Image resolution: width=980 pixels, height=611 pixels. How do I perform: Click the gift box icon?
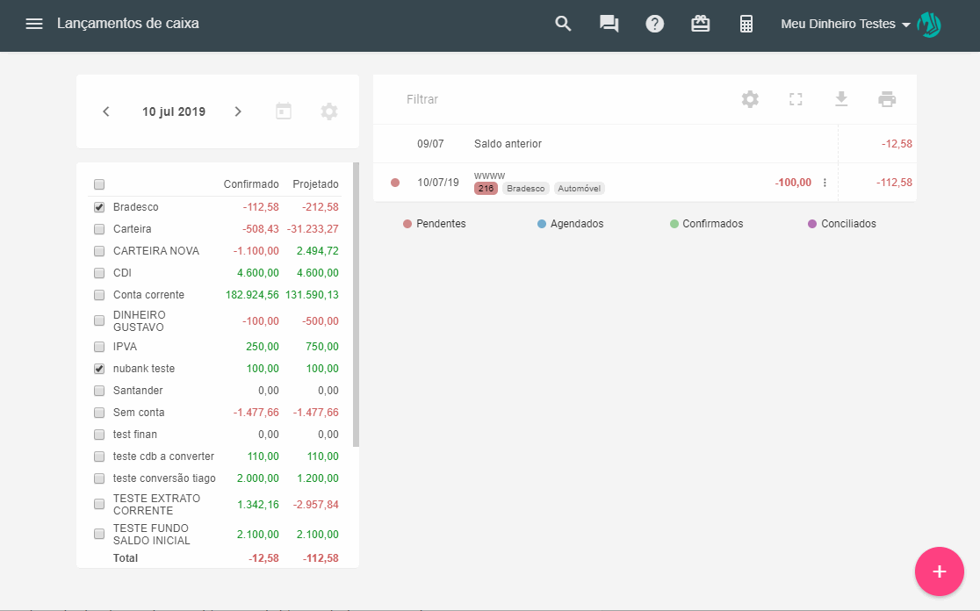[x=701, y=24]
